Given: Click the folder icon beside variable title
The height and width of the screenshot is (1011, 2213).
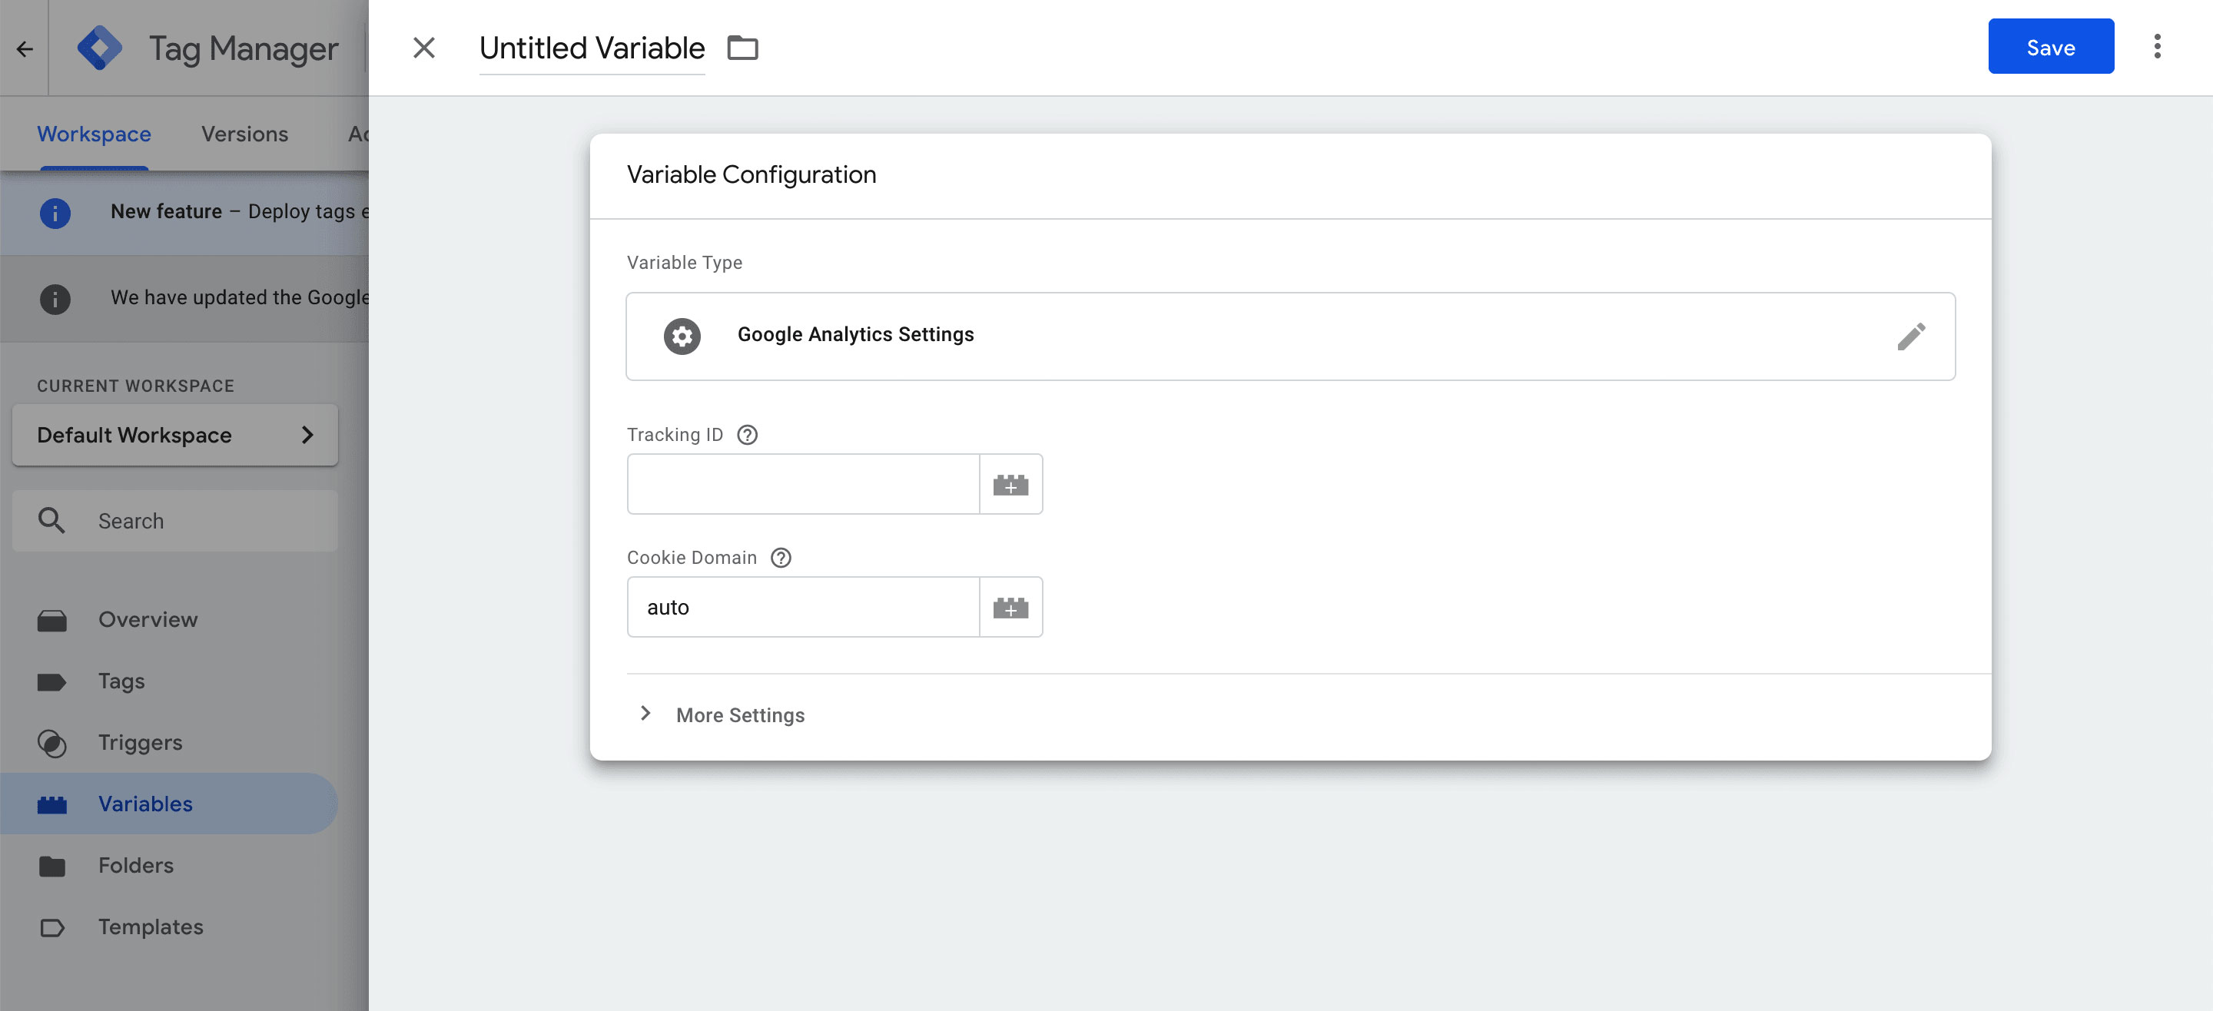Looking at the screenshot, I should [x=742, y=48].
